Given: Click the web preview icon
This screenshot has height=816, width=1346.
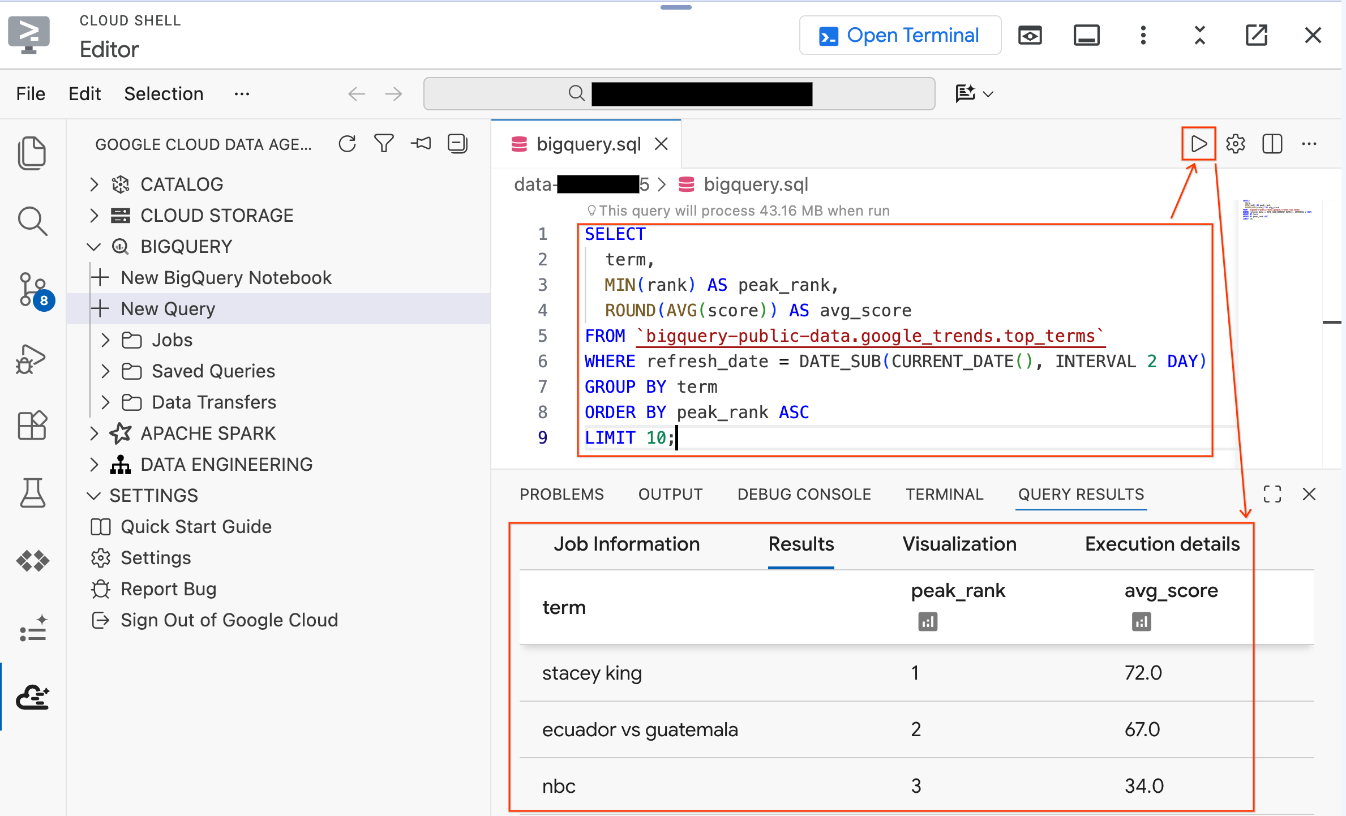Looking at the screenshot, I should click(x=1030, y=36).
